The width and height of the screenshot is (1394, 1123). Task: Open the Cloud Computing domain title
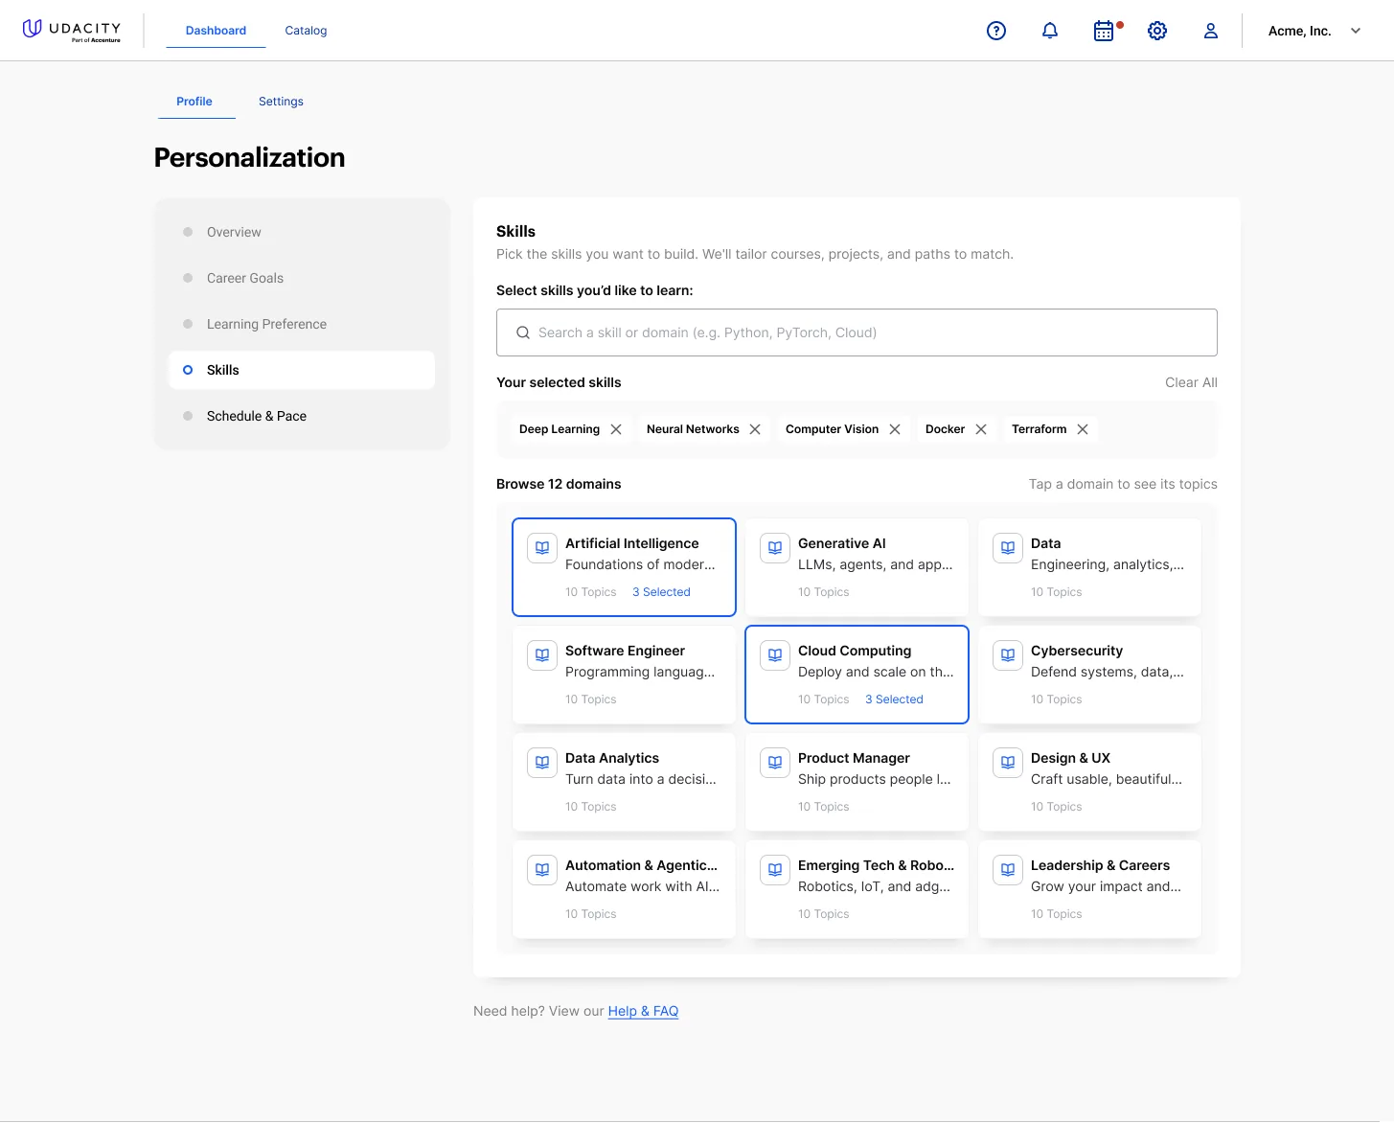pyautogui.click(x=855, y=651)
